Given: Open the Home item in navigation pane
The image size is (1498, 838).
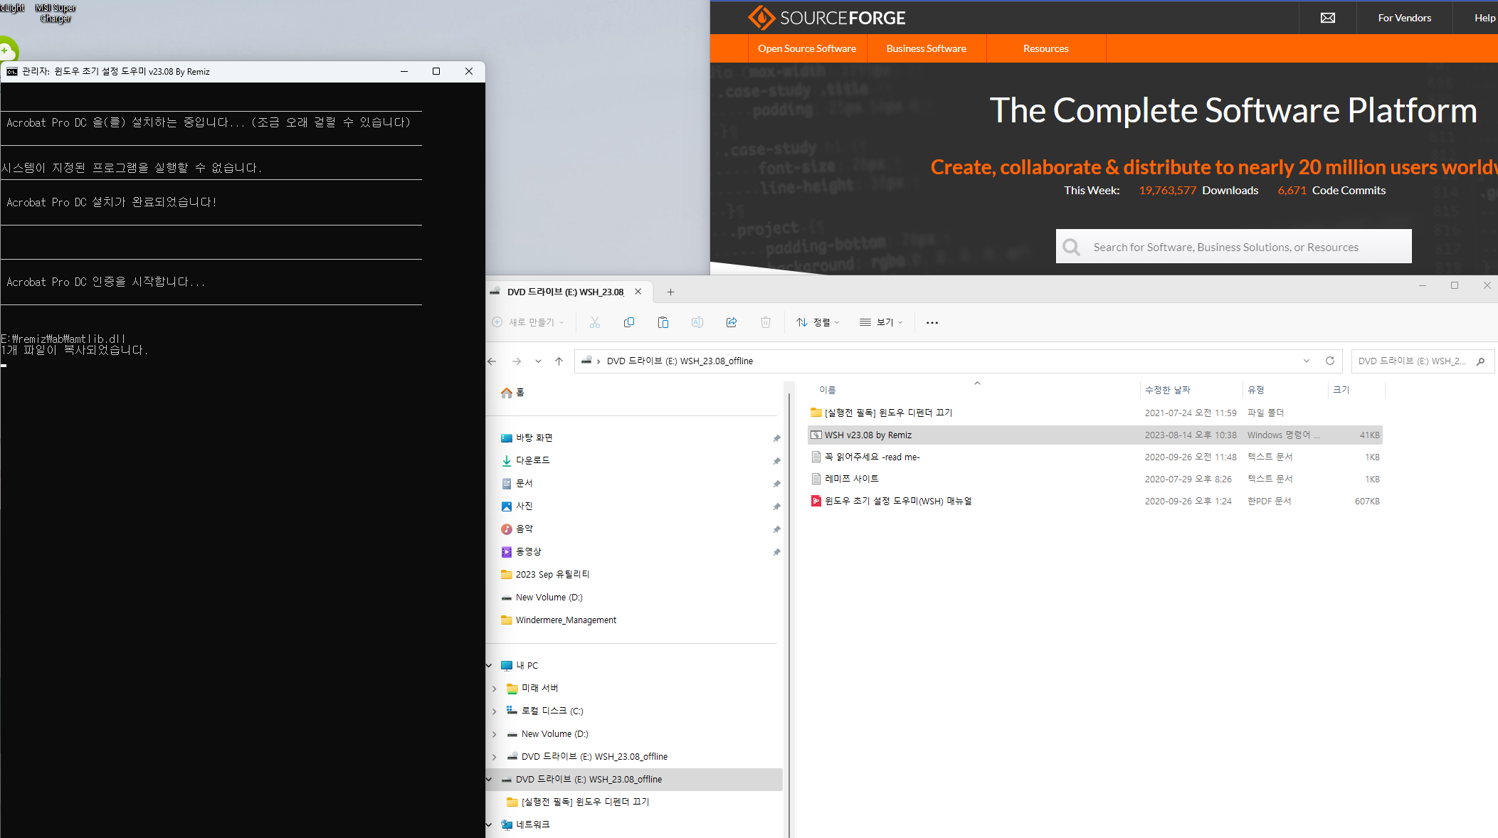Looking at the screenshot, I should 512,393.
